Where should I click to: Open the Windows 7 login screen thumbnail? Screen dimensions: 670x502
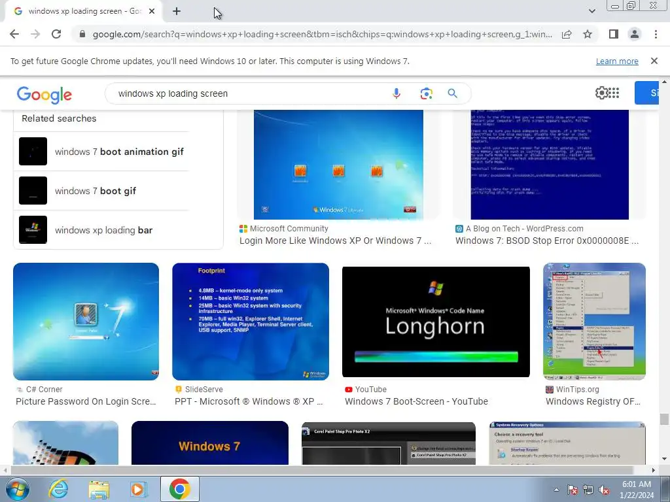tap(338, 165)
